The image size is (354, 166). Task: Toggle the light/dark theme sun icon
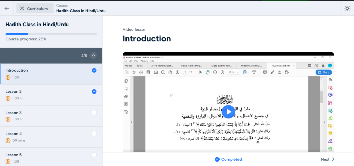tap(347, 8)
